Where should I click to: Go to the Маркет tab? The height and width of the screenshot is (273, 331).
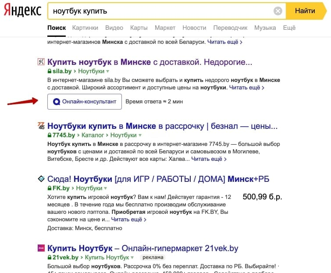[165, 28]
